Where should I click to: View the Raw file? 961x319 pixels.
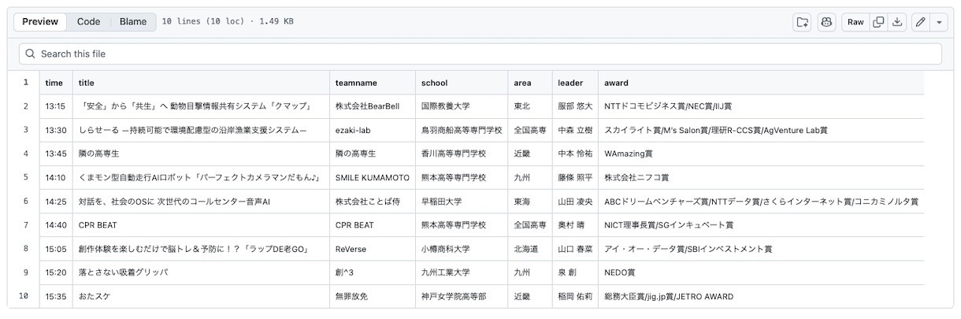pos(855,22)
